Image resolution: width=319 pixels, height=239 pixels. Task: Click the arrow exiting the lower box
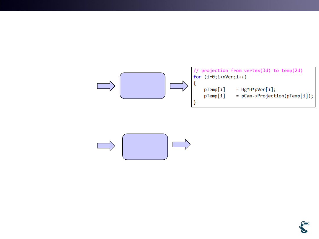181,144
